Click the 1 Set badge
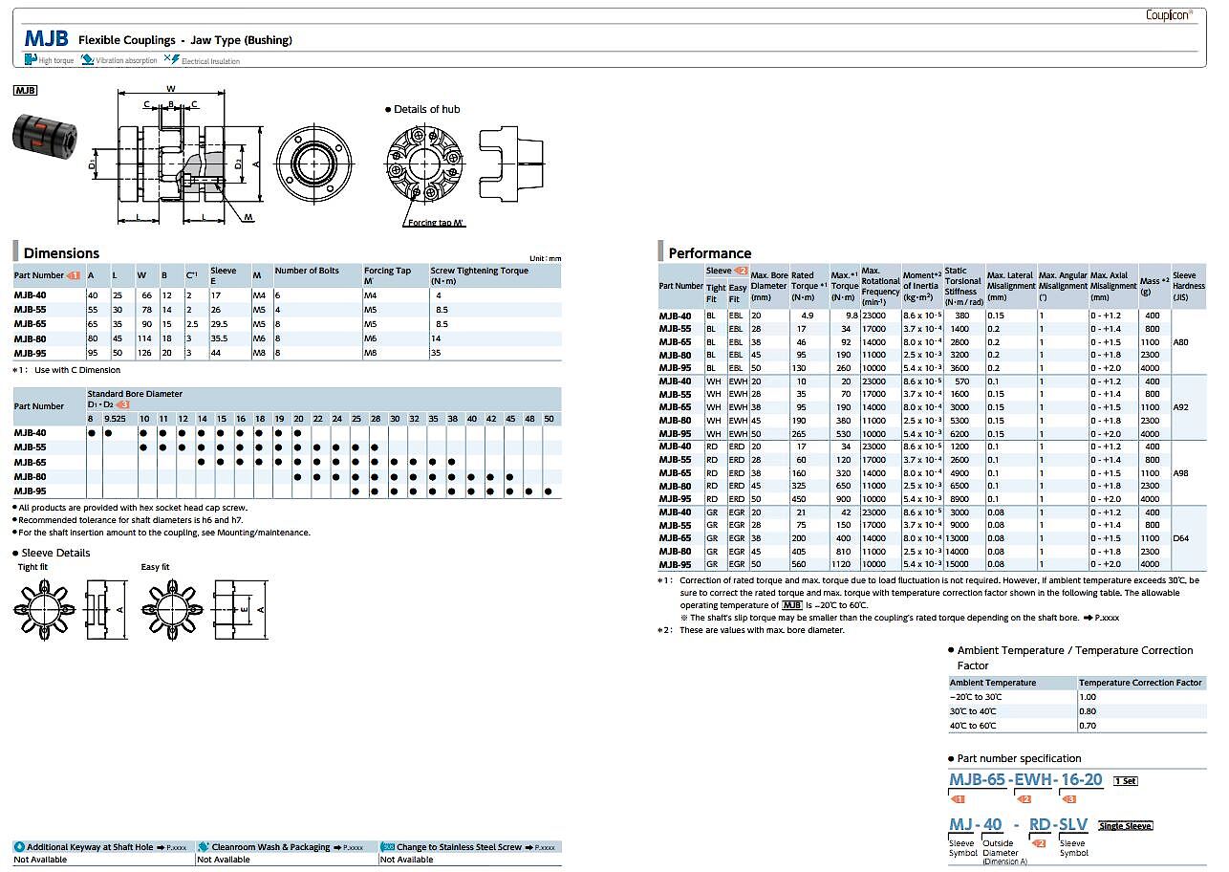1229x872 pixels. pyautogui.click(x=1126, y=781)
